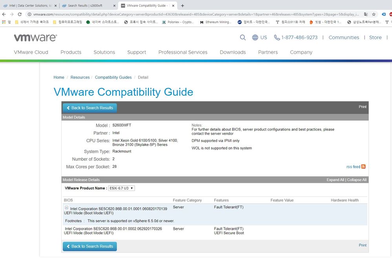This screenshot has width=392, height=262.
Task: Open the Partners menu
Action: point(268,52)
